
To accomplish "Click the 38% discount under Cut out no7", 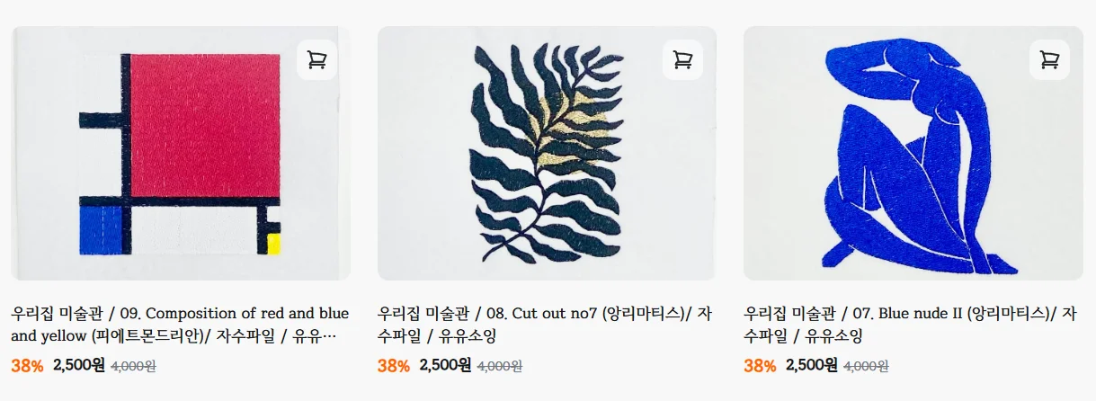I will point(393,366).
